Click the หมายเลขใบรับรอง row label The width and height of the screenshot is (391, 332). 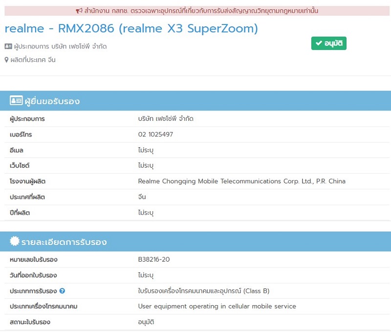click(33, 260)
